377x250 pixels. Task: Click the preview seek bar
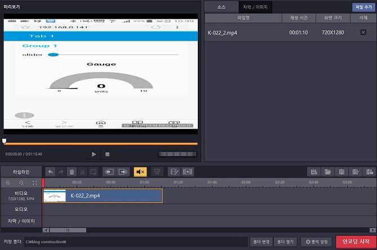101,143
